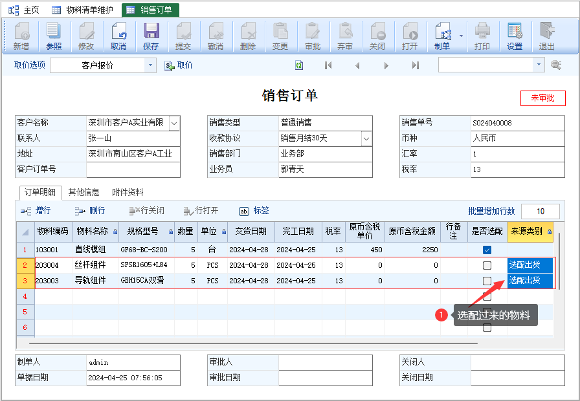Click the 制单 toolbar icon
The width and height of the screenshot is (580, 401).
click(x=442, y=36)
